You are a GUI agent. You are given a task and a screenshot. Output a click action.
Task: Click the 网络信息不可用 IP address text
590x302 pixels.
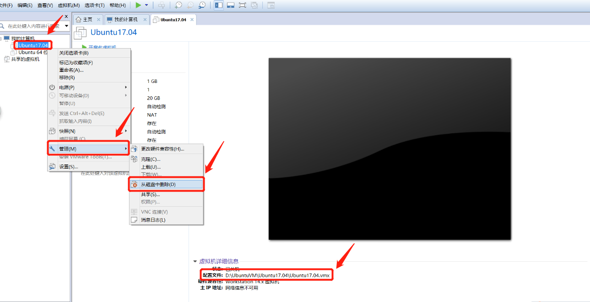(x=242, y=288)
